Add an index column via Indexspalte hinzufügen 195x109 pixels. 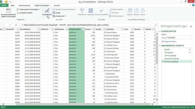[x=28, y=9]
